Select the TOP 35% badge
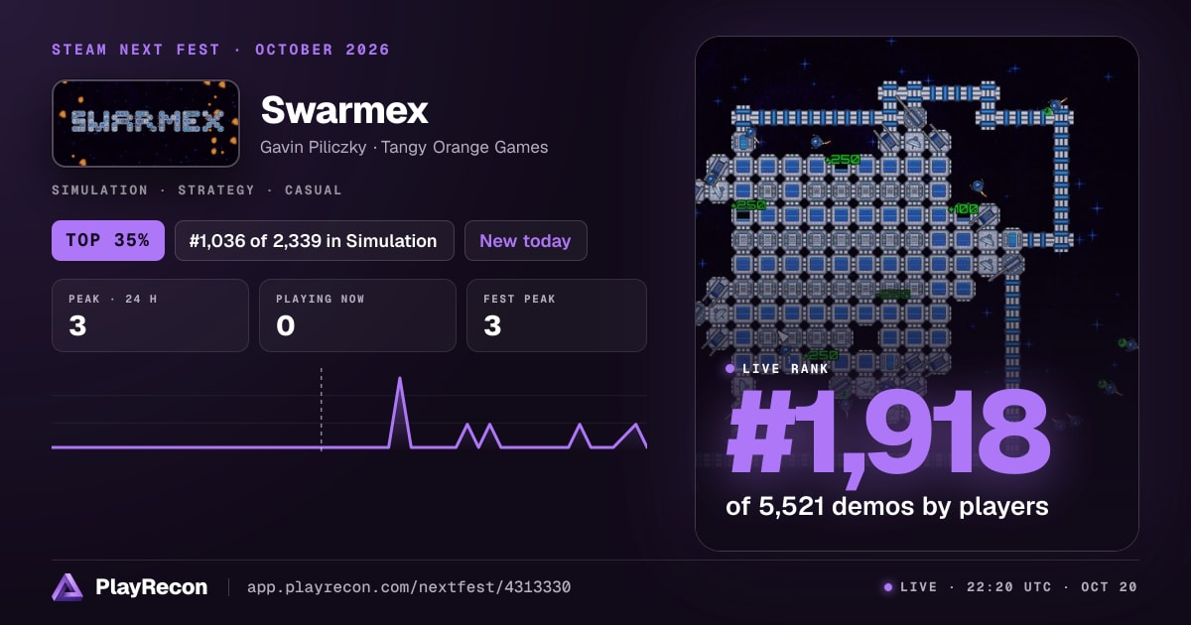Image resolution: width=1191 pixels, height=625 pixels. pyautogui.click(x=108, y=240)
